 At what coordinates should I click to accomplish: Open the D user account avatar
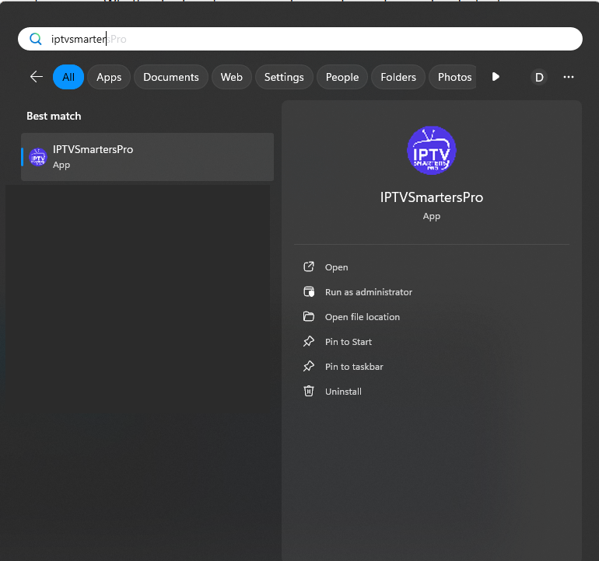[539, 77]
